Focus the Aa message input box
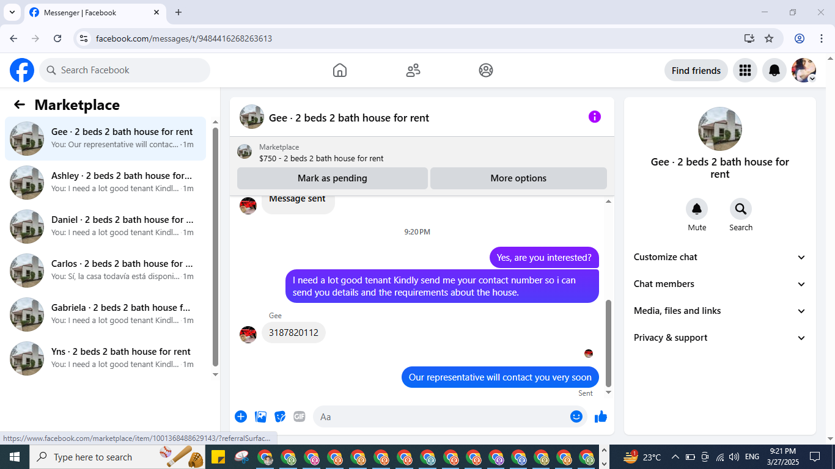Image resolution: width=835 pixels, height=469 pixels. point(450,416)
